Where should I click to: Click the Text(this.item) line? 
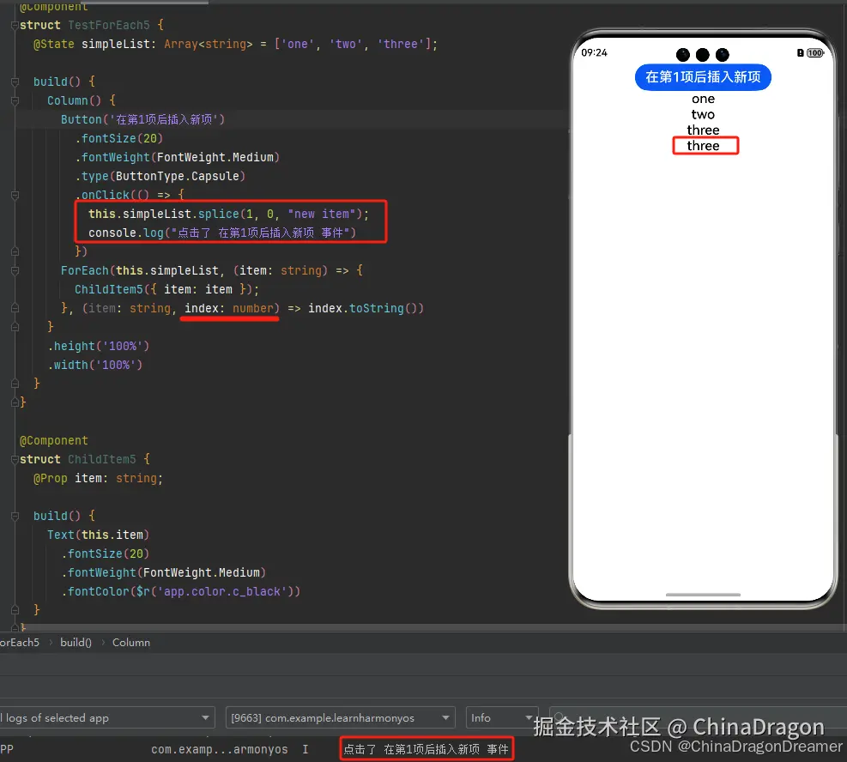pos(99,535)
